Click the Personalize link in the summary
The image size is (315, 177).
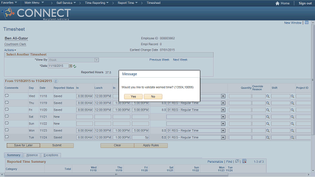point(215,162)
